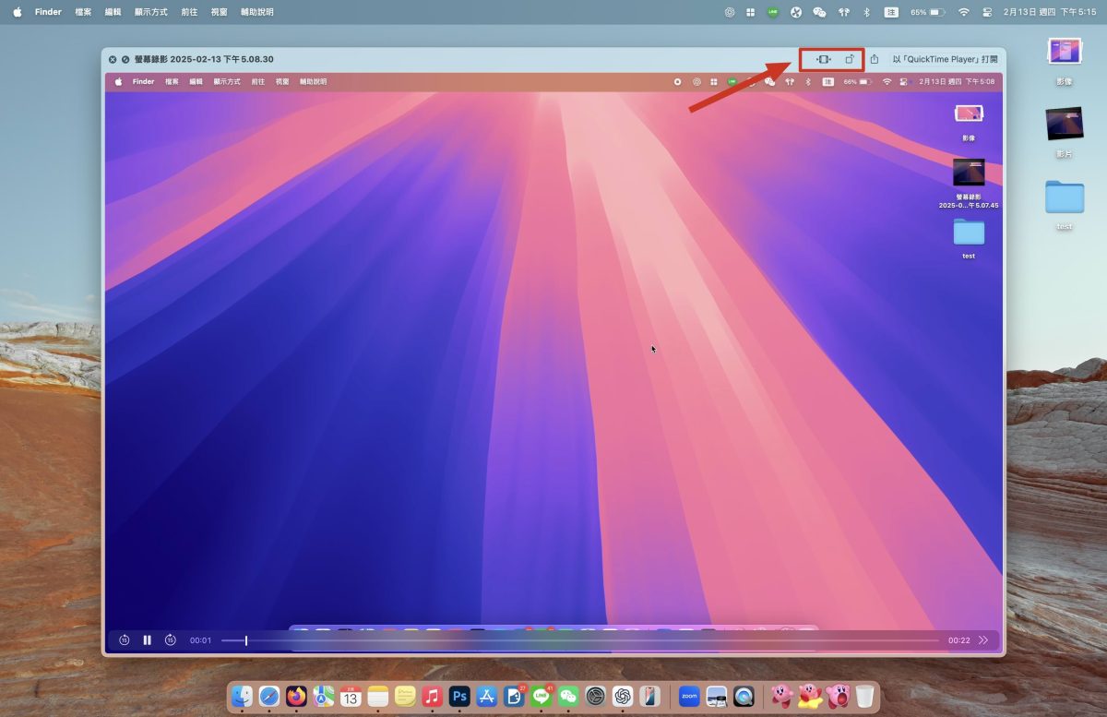Viewport: 1107px width, 717px height.
Task: Open Finder from the Dock
Action: [243, 696]
